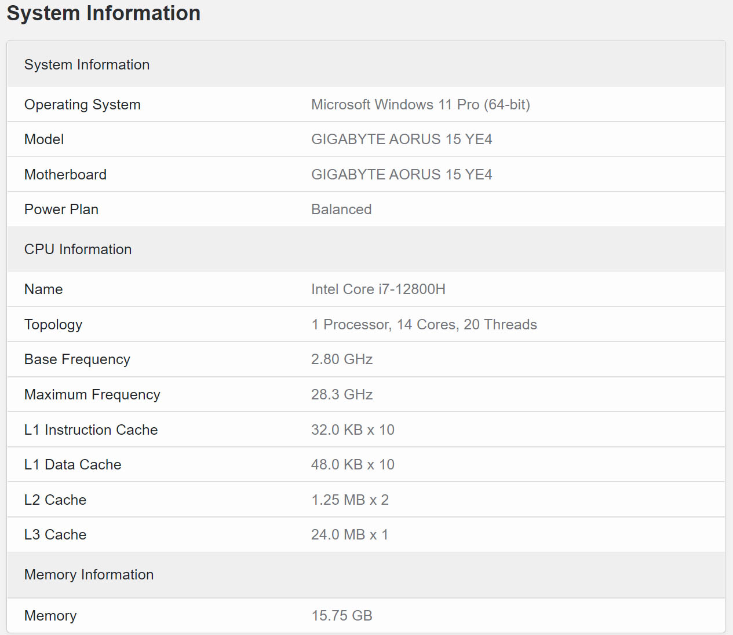This screenshot has width=733, height=635.
Task: Click the System Information page heading
Action: [104, 13]
